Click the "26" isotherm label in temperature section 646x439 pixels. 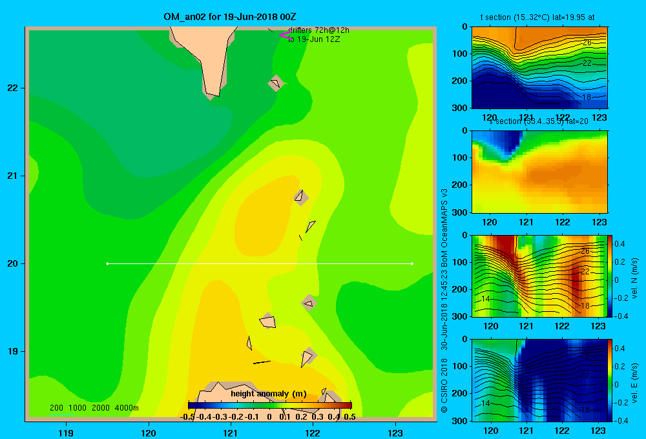(587, 43)
